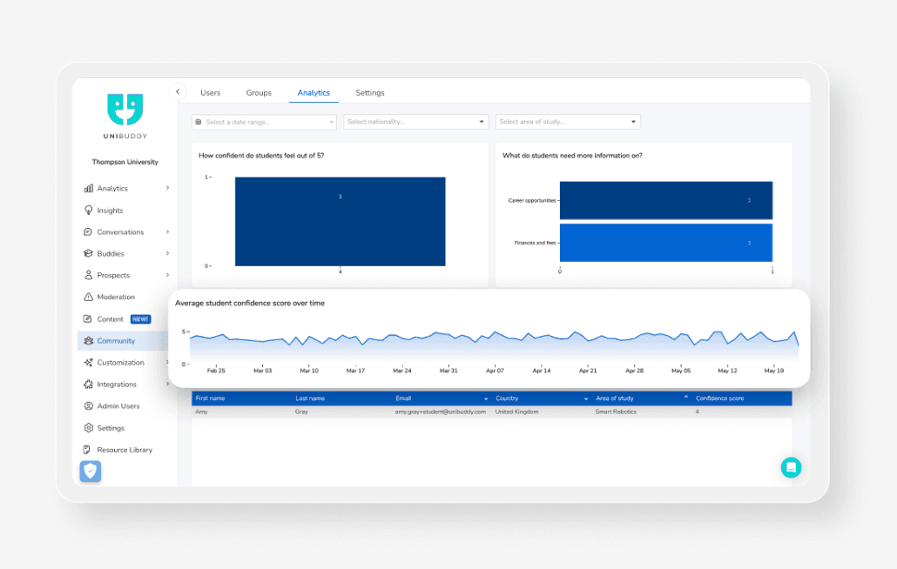This screenshot has height=569, width=897.
Task: Expand the Buddies submenu chevron
Action: pyautogui.click(x=167, y=253)
